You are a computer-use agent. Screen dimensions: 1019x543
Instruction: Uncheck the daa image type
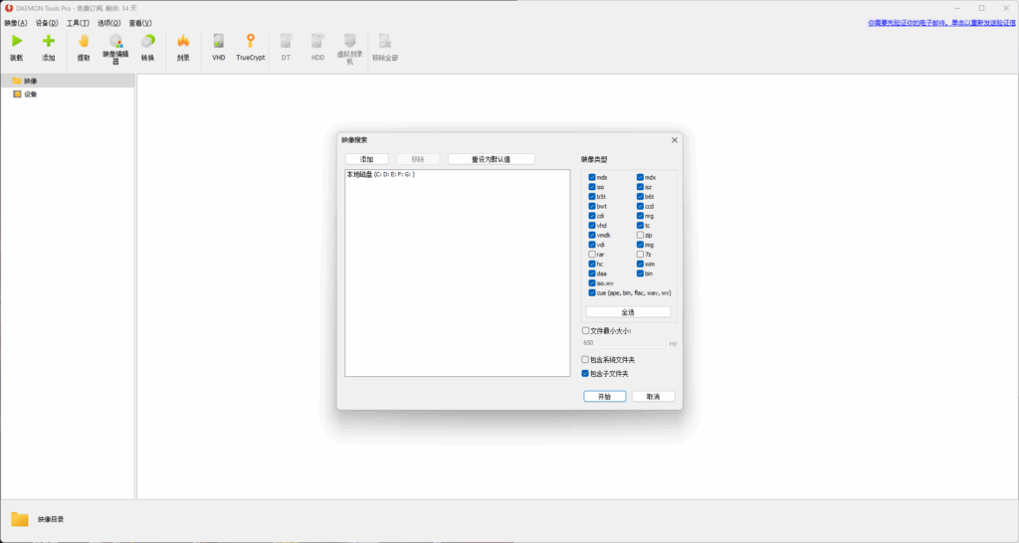coord(592,274)
